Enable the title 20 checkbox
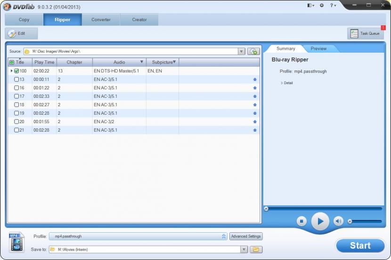Viewport: 391px width, 260px height. click(16, 122)
